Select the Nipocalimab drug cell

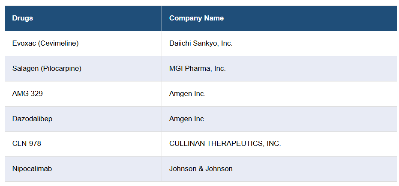pos(32,169)
